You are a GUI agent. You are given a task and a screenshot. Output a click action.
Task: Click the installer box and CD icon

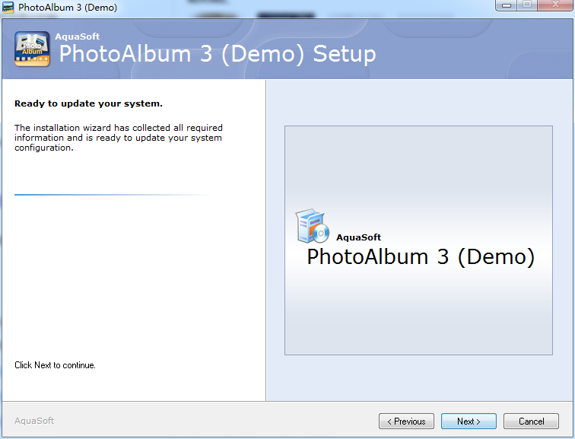[x=312, y=226]
